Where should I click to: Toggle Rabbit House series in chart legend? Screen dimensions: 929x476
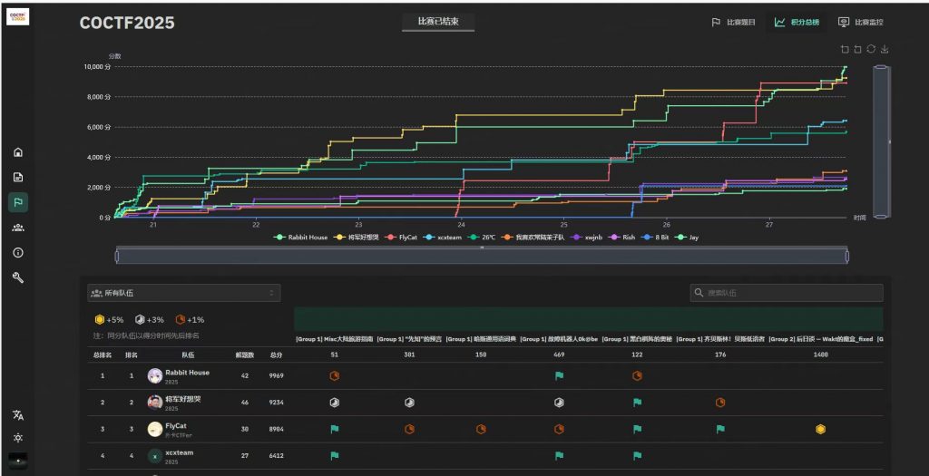pyautogui.click(x=302, y=238)
